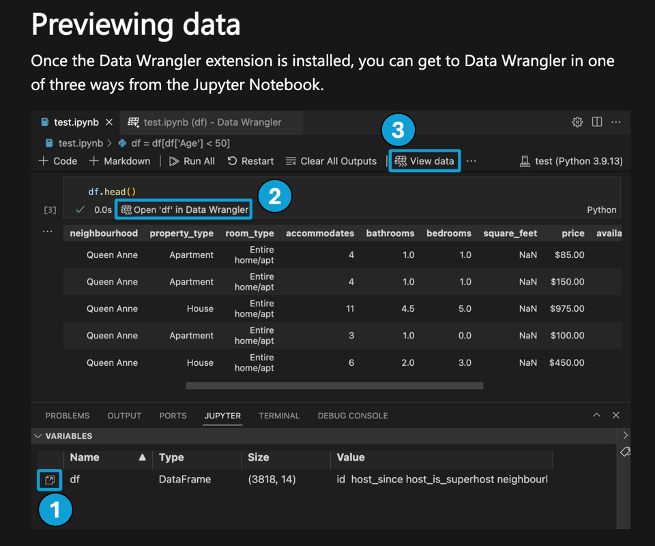Collapse the bottom panel with chevron up

pos(597,415)
